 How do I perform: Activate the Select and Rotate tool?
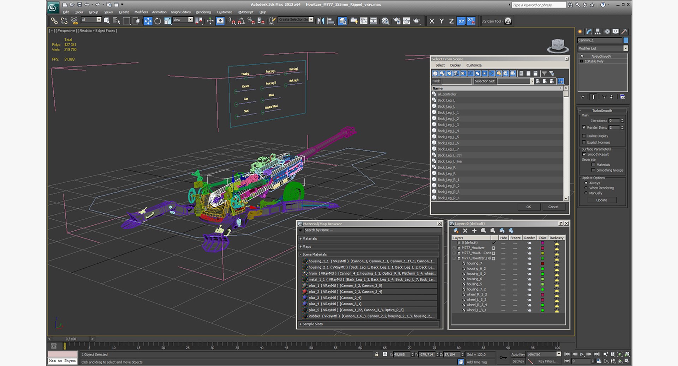coord(157,21)
